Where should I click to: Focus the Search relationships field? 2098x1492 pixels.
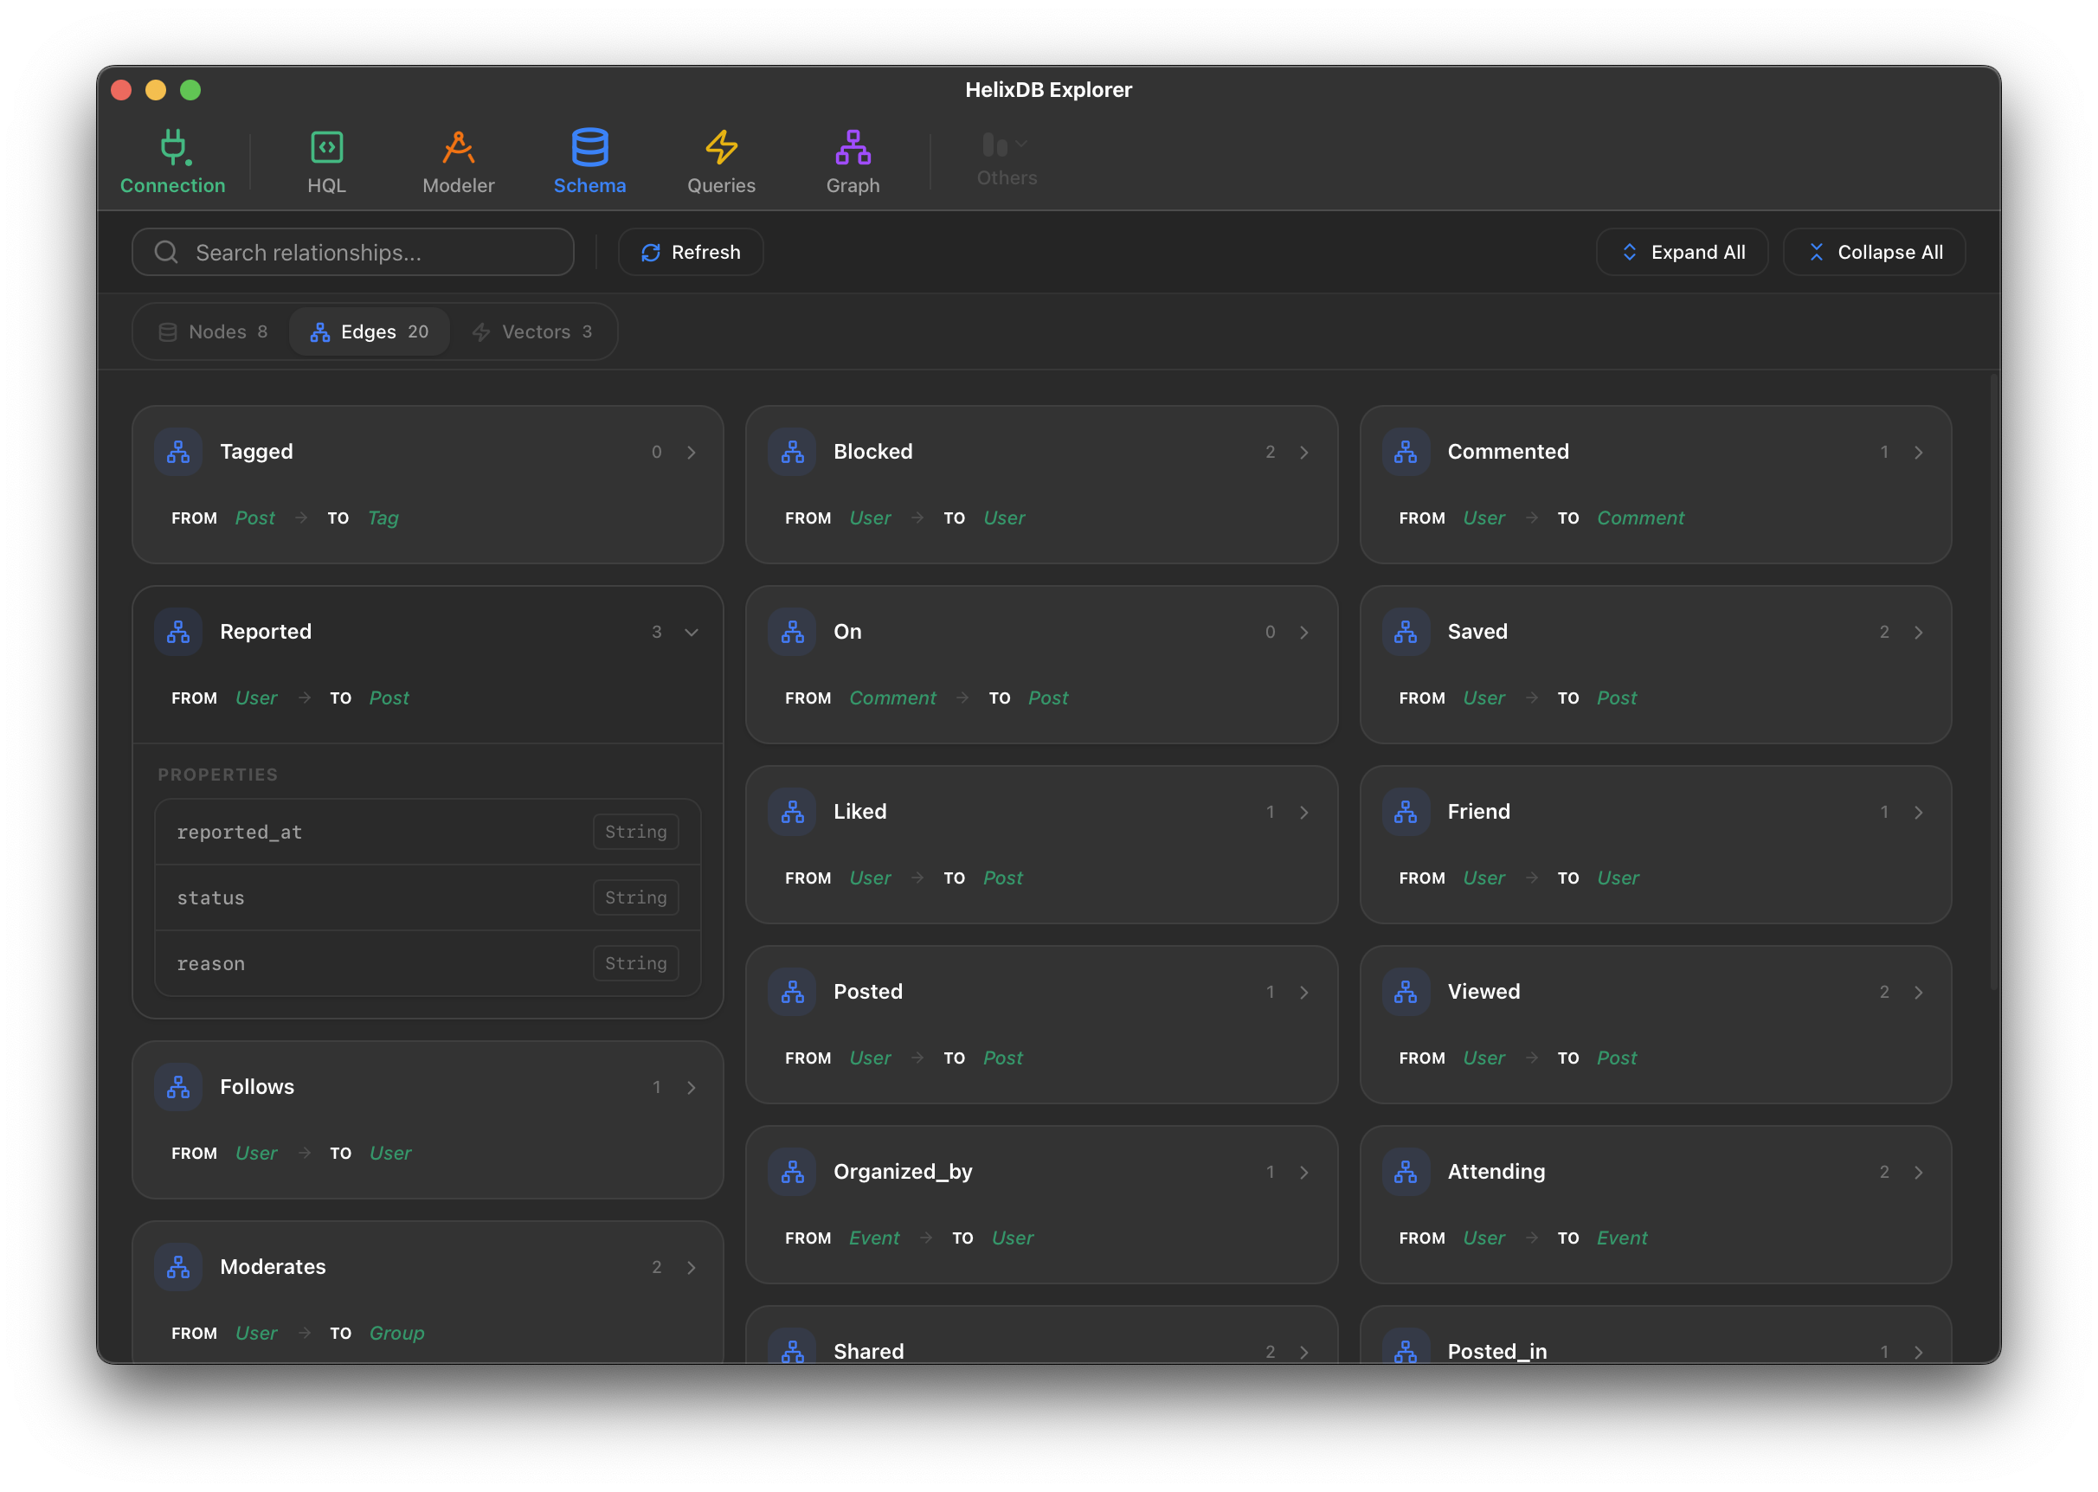click(368, 253)
